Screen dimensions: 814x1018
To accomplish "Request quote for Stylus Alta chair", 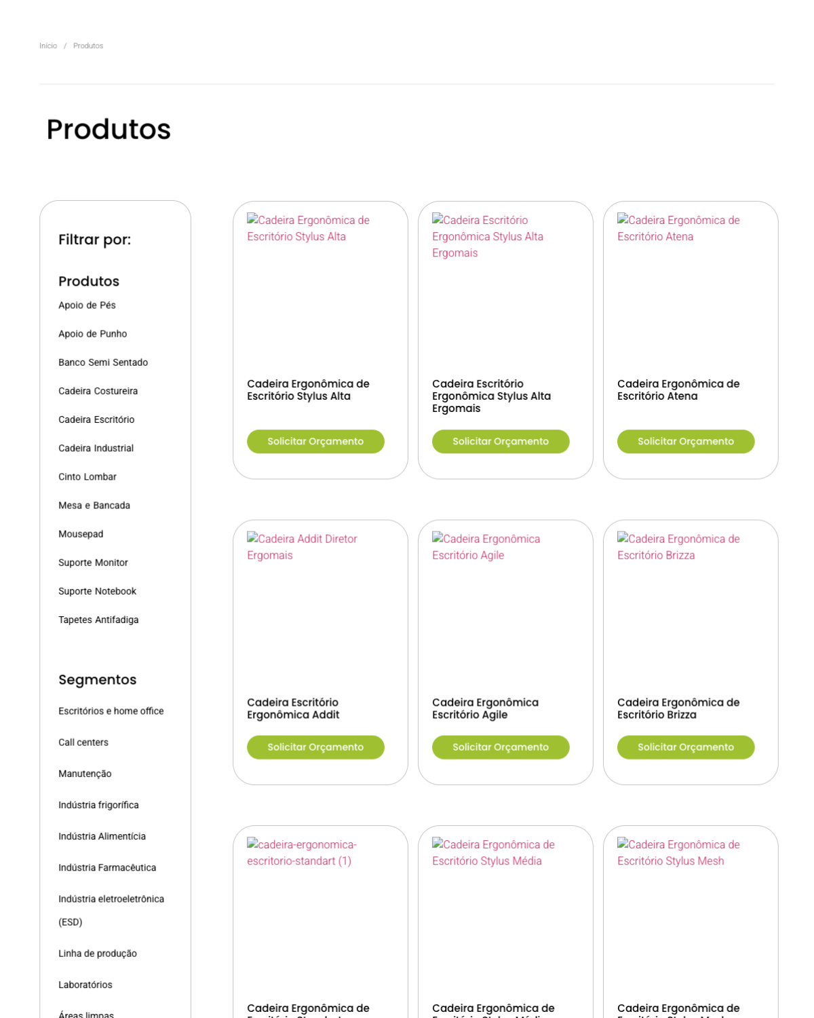I will [315, 441].
